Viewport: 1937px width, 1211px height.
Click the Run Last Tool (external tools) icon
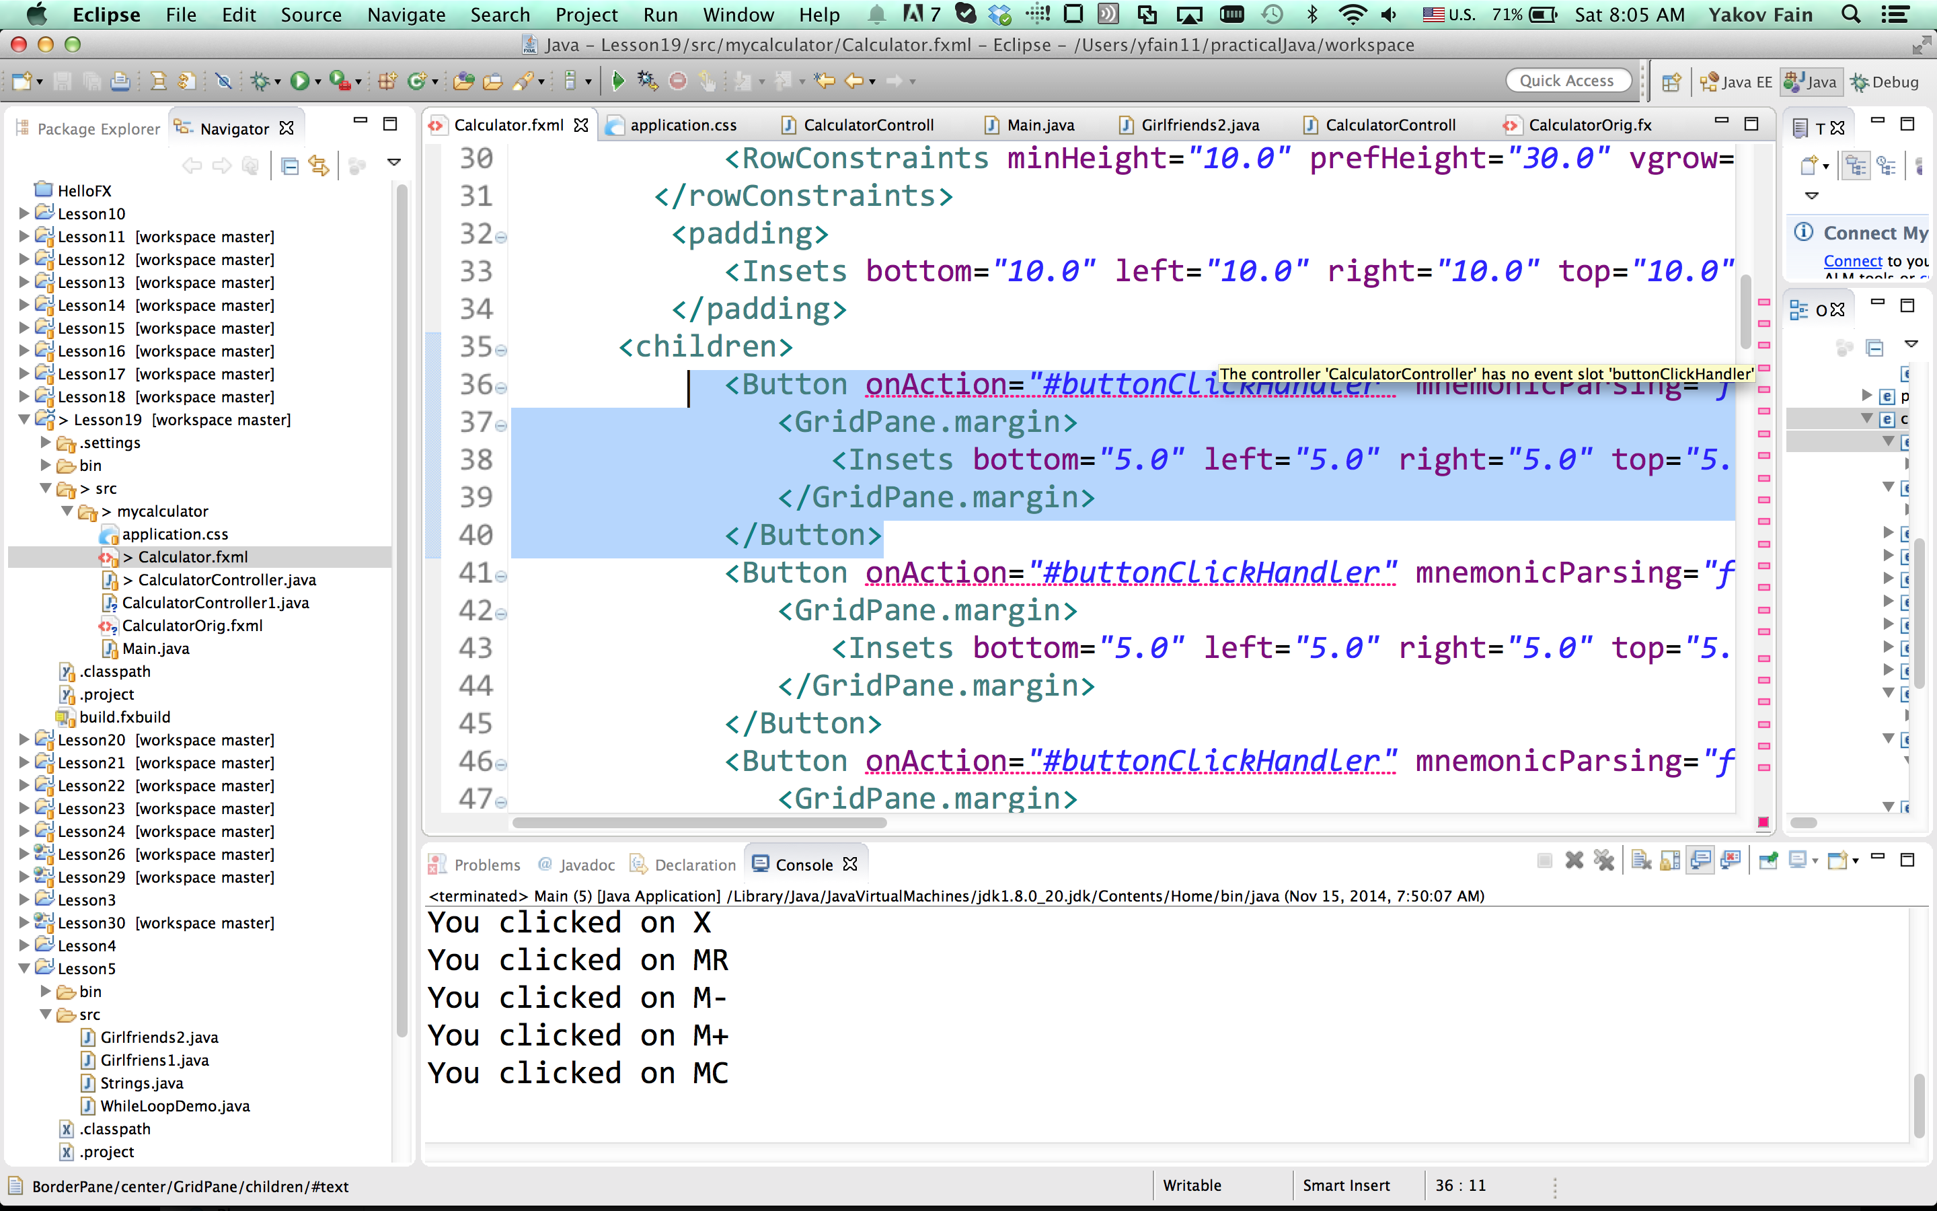[340, 81]
